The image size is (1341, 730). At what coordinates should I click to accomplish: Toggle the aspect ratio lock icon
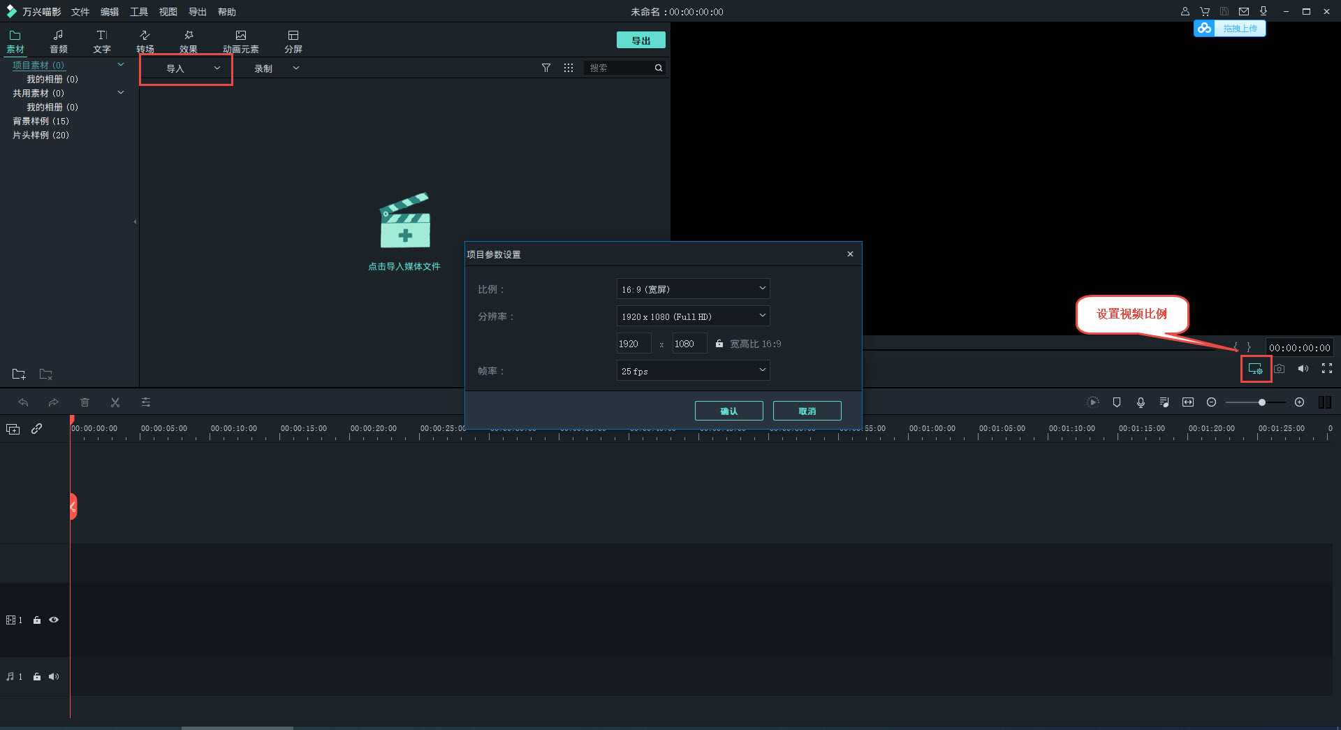pyautogui.click(x=719, y=344)
